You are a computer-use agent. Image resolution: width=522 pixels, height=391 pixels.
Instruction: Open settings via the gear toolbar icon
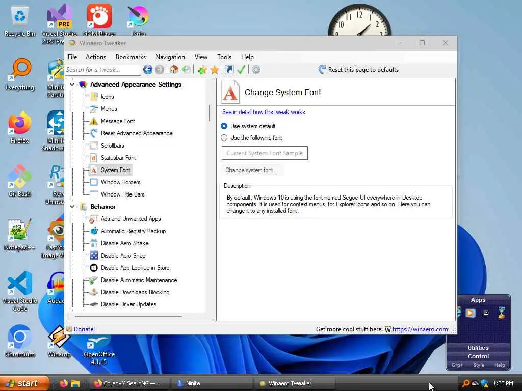pos(256,69)
